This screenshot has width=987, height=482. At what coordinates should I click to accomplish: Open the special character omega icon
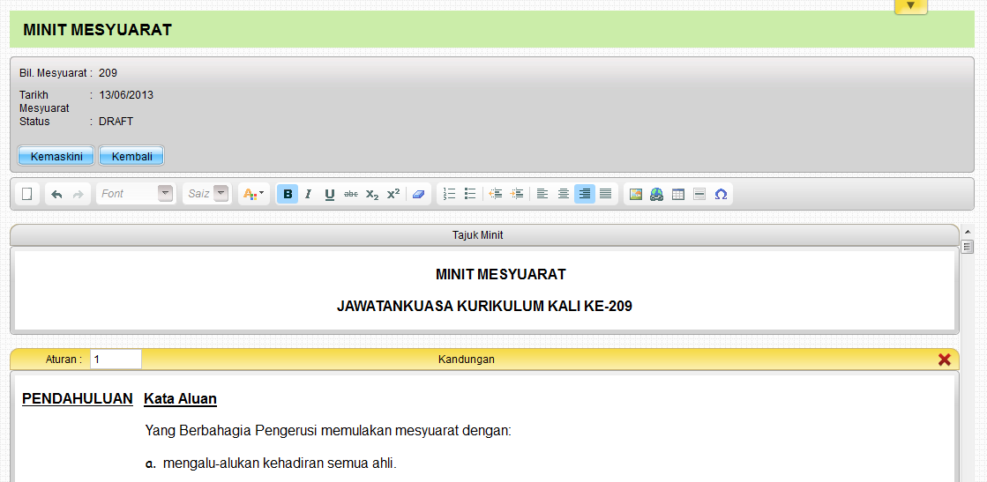[721, 194]
